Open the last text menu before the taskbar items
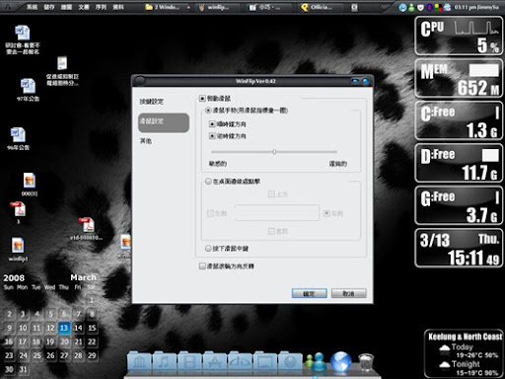This screenshot has width=505, height=379. (118, 7)
